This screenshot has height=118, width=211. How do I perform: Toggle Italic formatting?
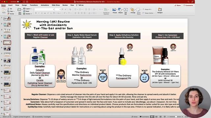coord(39,13)
